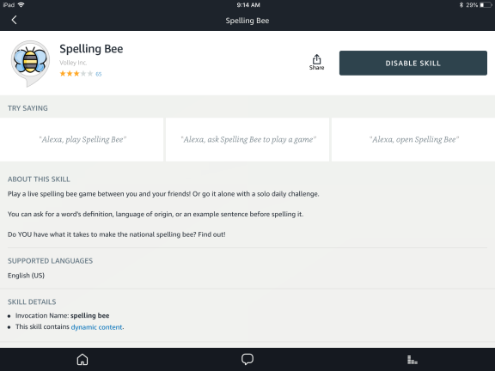Select the "Alexa, play Spelling Bee" phrase card
Viewport: 495px width, 371px height.
82,139
